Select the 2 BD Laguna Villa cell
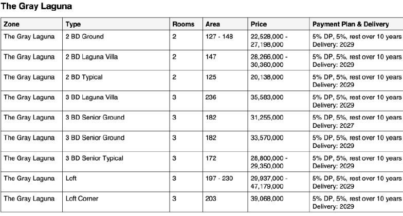This screenshot has width=403, height=216. (x=116, y=61)
